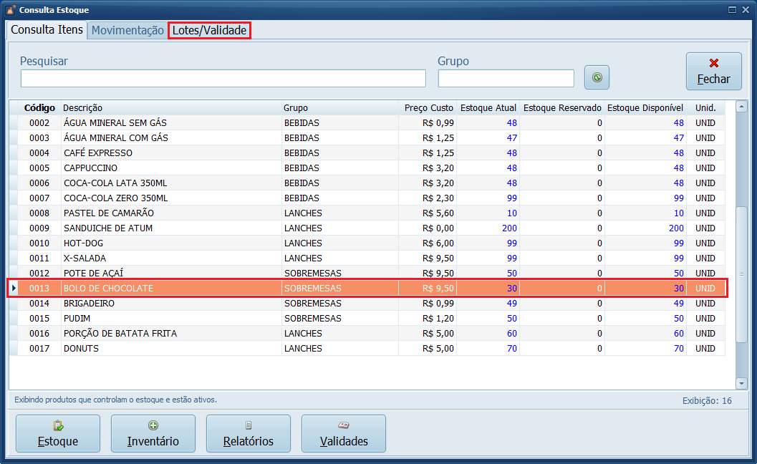Sort by the Código column header

[x=39, y=108]
